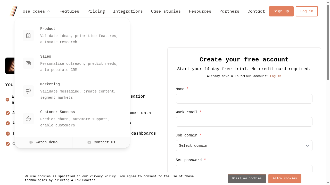330x185 pixels.
Task: Open the Resources nav item
Action: point(200,11)
